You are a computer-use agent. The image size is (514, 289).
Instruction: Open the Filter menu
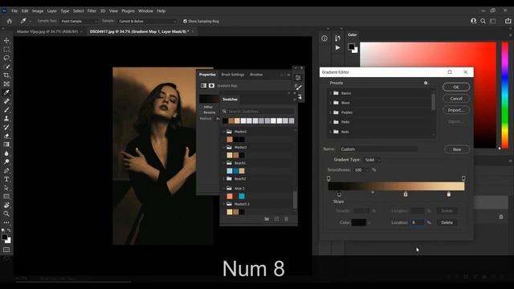(92, 10)
